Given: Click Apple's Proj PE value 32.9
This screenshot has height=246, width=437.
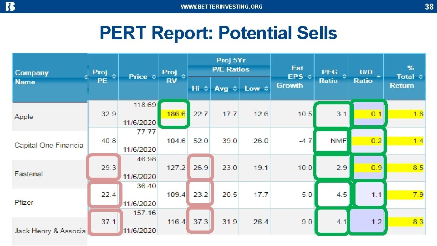Looking at the screenshot, I should click(x=109, y=114).
